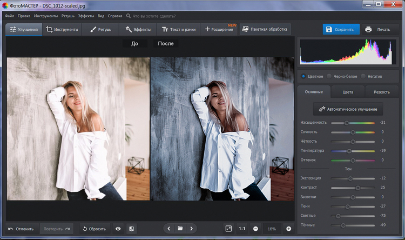Click the Температура value -19

tap(382, 150)
